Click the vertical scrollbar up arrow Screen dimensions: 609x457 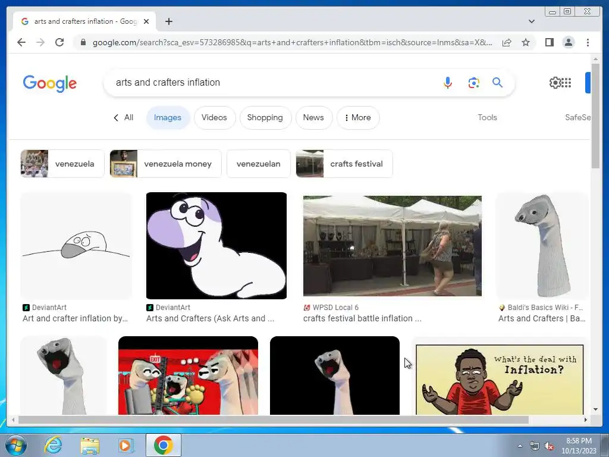point(595,59)
